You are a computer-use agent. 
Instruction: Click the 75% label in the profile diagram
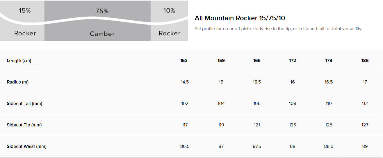click(x=102, y=11)
